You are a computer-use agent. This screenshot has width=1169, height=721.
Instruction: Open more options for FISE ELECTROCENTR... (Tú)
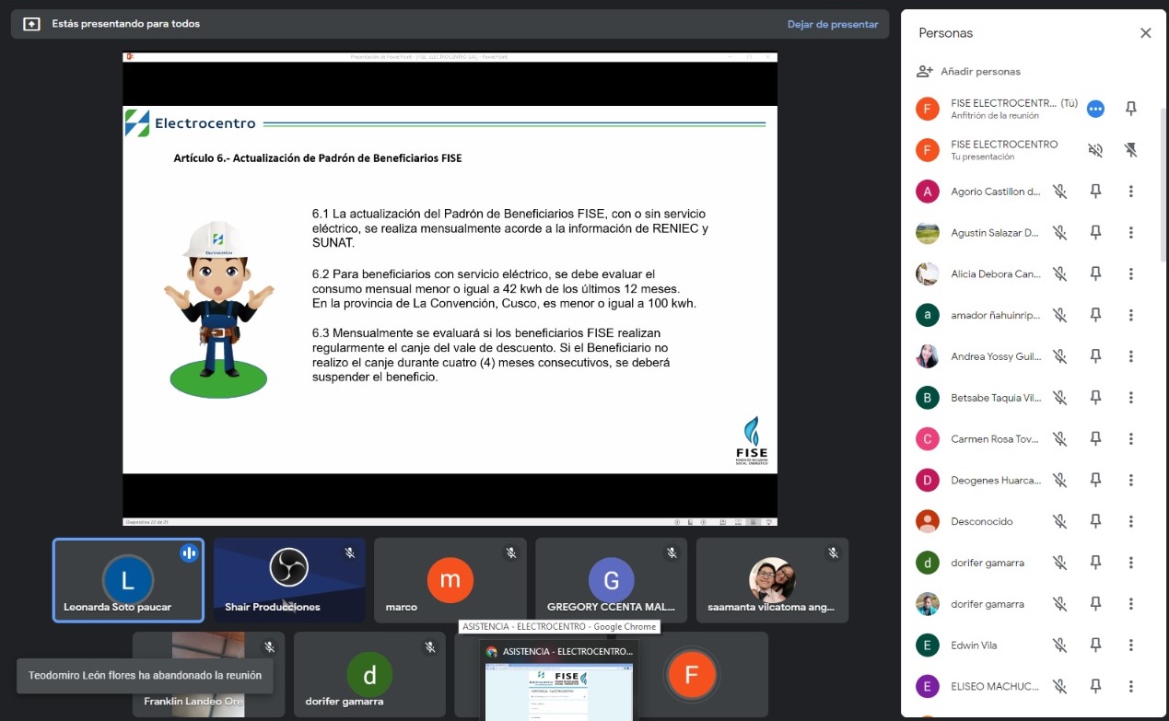[1095, 109]
